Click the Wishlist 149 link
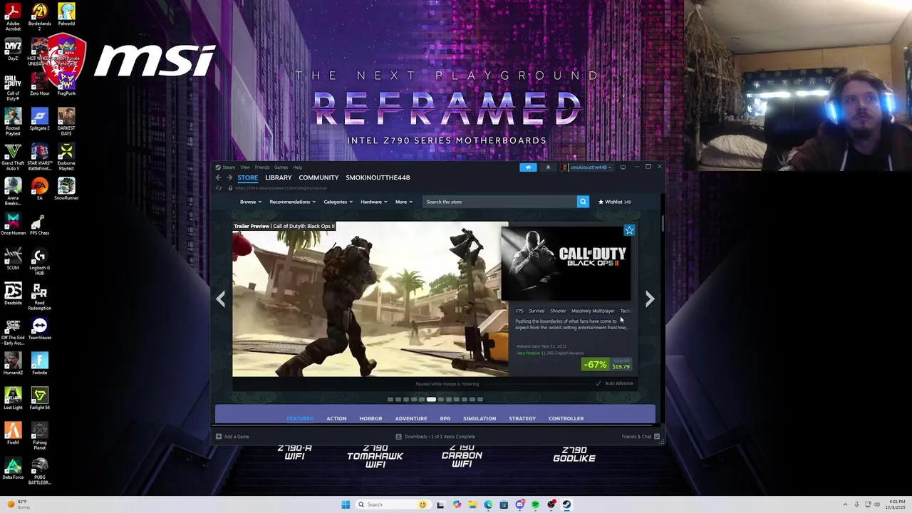912x513 pixels. click(614, 202)
